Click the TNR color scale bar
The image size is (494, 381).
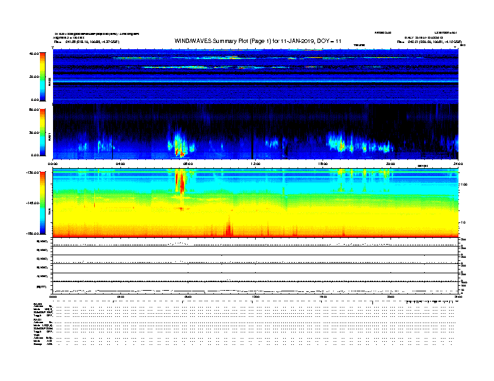42,203
